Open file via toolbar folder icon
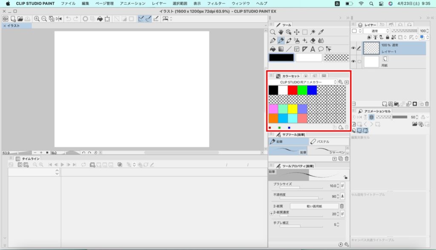Image resolution: width=436 pixels, height=250 pixels. [20, 19]
